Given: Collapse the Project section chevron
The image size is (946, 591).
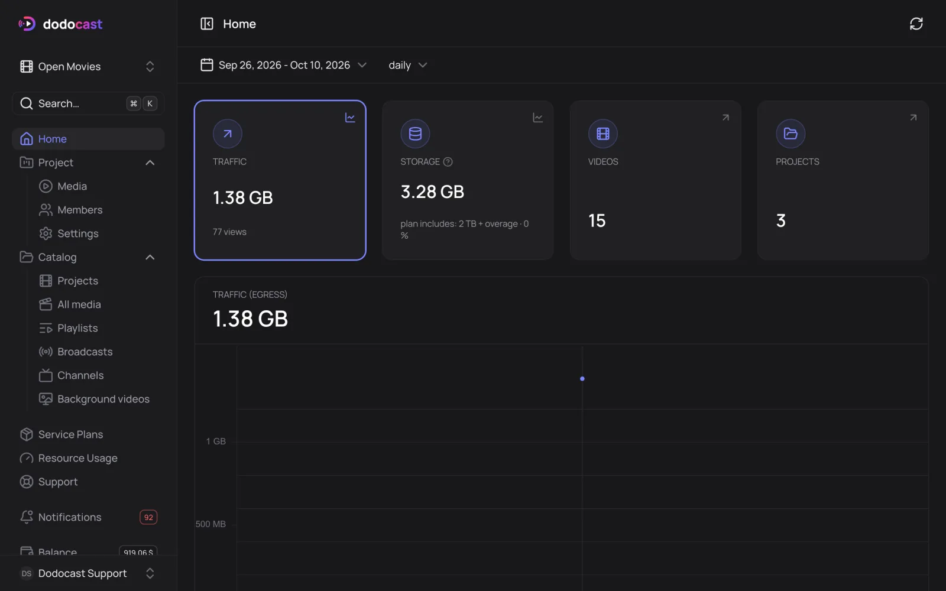Looking at the screenshot, I should pos(150,163).
